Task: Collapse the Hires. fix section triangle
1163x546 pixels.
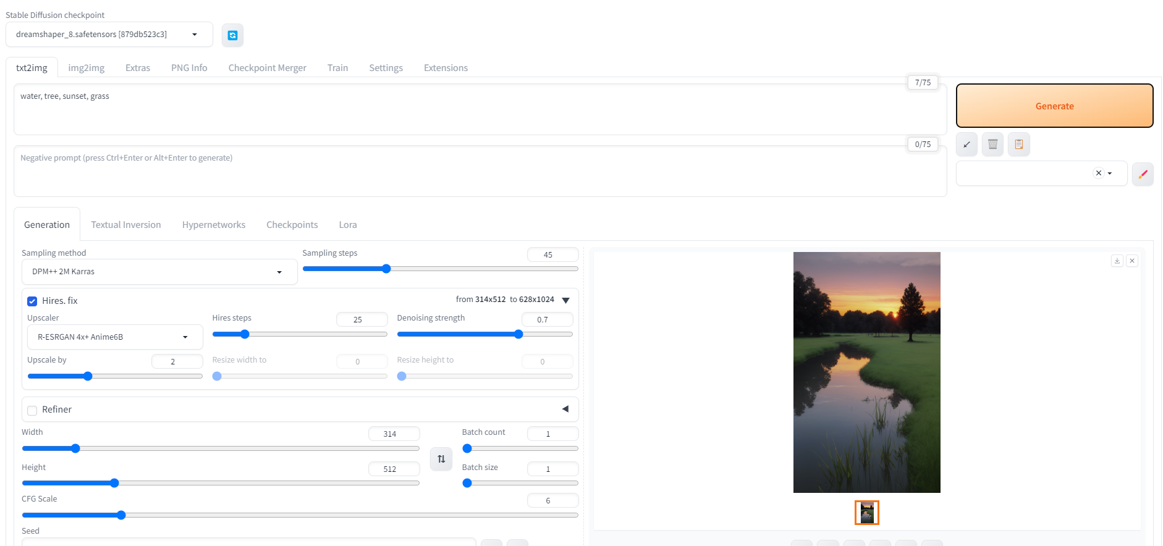Action: coord(565,300)
